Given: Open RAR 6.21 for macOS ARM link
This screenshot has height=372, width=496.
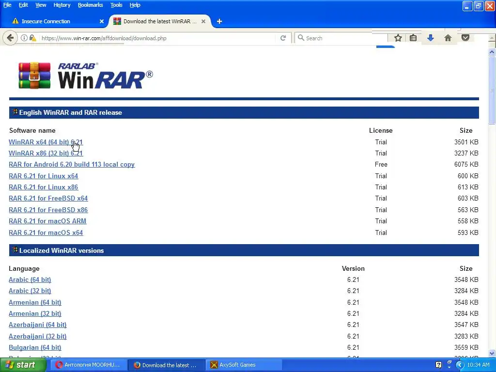Looking at the screenshot, I should [47, 221].
